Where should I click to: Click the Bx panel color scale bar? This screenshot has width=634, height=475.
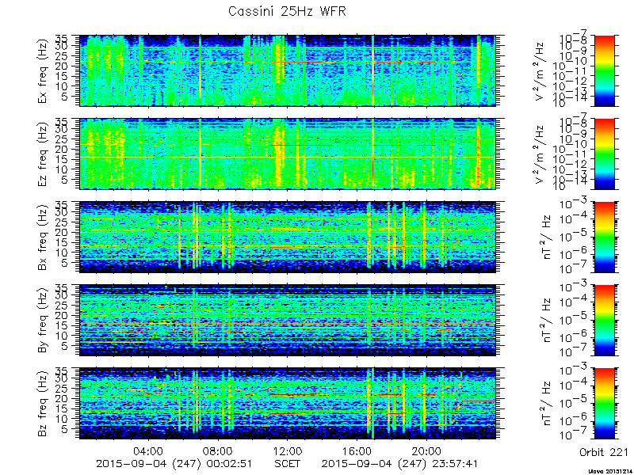pos(604,237)
